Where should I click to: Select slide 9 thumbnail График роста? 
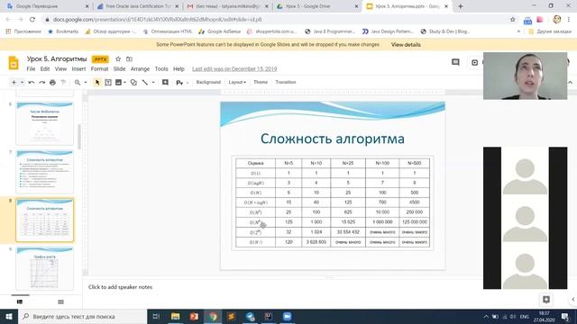click(x=45, y=268)
